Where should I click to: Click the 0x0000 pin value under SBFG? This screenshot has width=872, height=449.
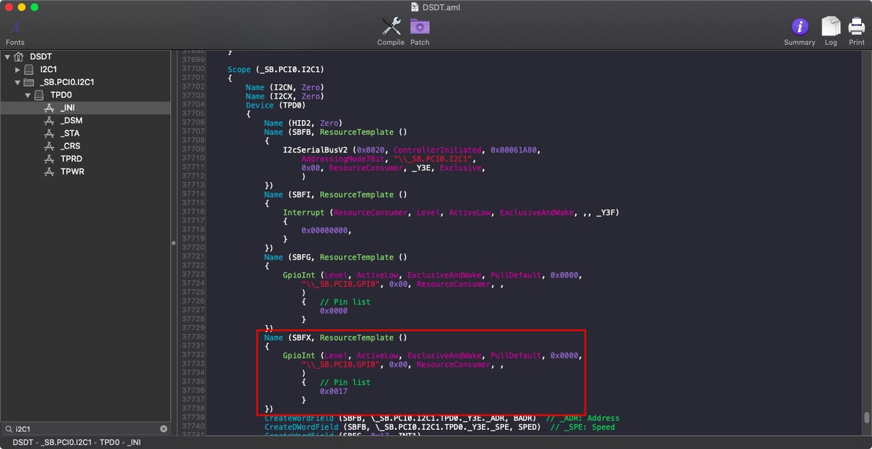pos(334,311)
